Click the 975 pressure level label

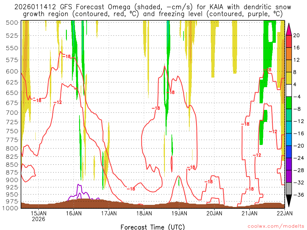12,202
